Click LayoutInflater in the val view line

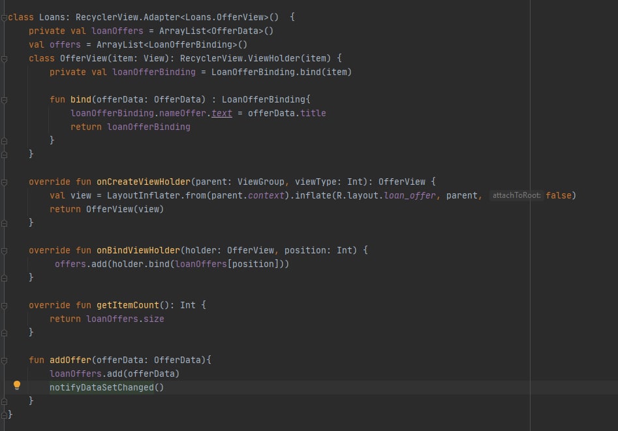click(144, 196)
